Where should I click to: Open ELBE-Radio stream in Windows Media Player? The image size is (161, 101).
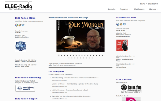tap(16, 25)
